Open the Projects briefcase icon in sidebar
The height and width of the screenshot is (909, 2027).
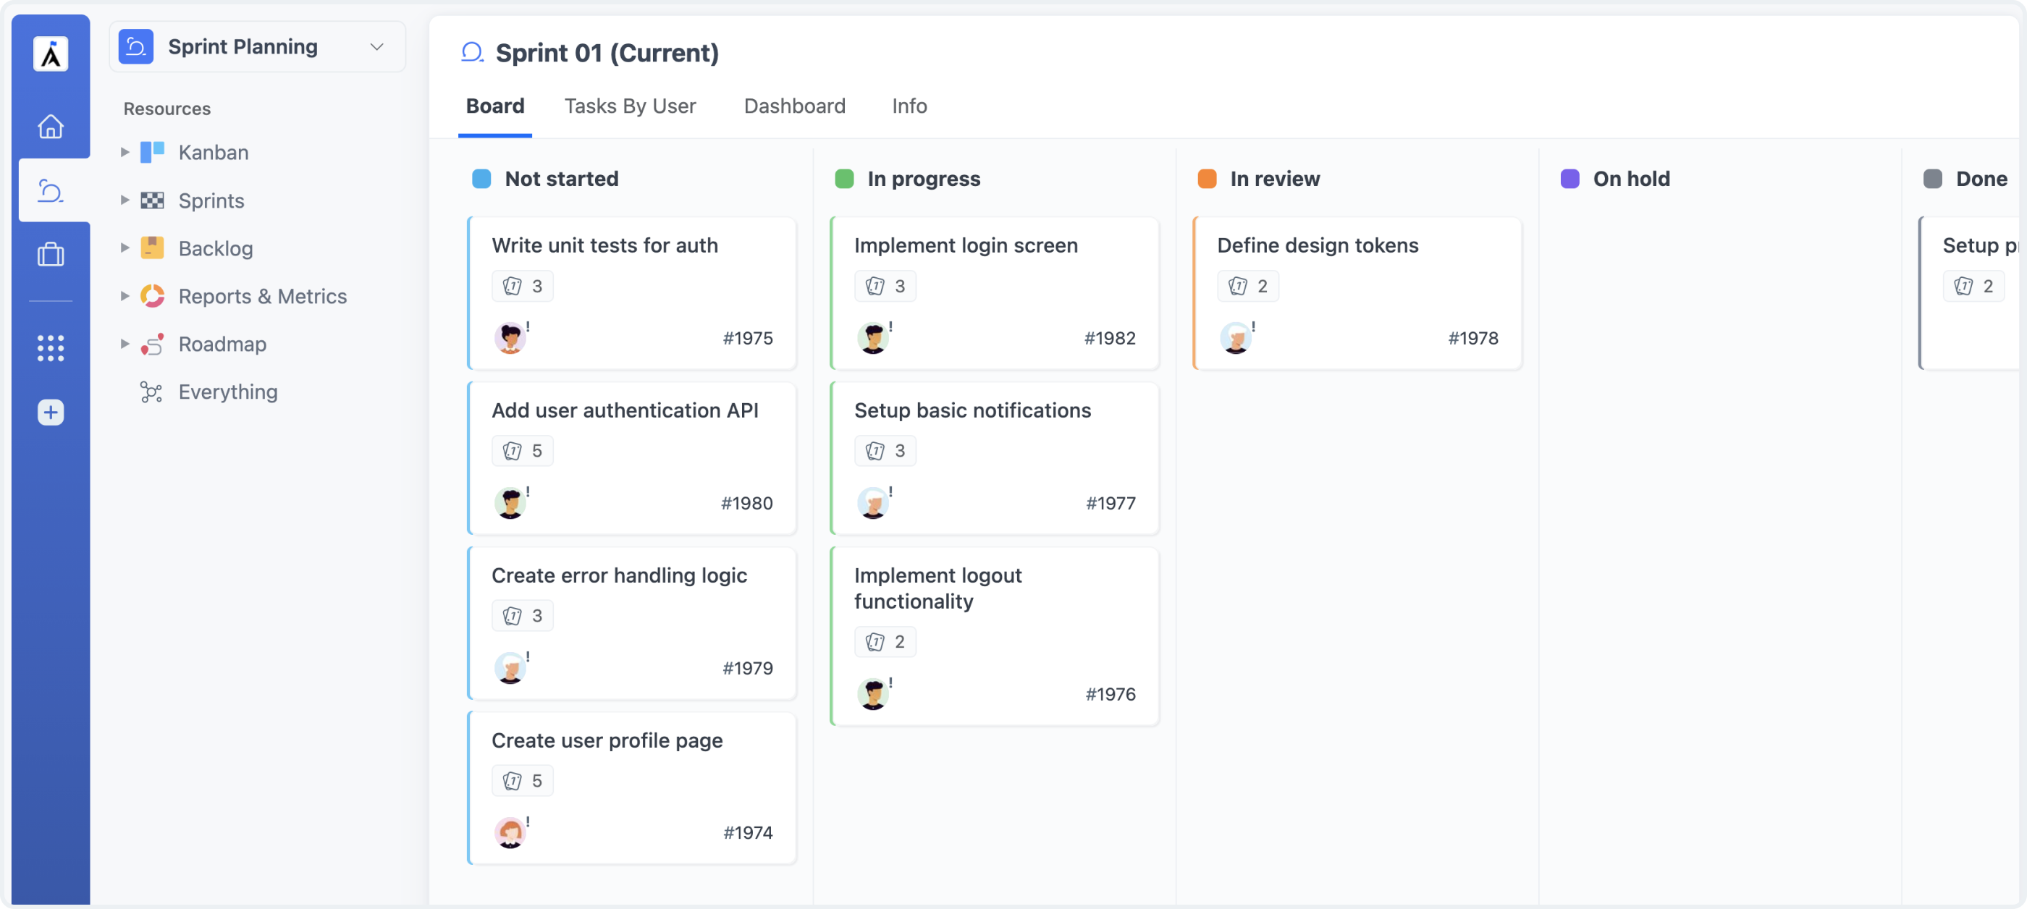[x=51, y=254]
